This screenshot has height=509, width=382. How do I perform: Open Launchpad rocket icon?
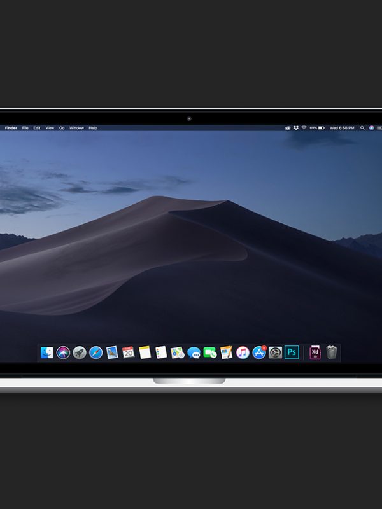80,352
